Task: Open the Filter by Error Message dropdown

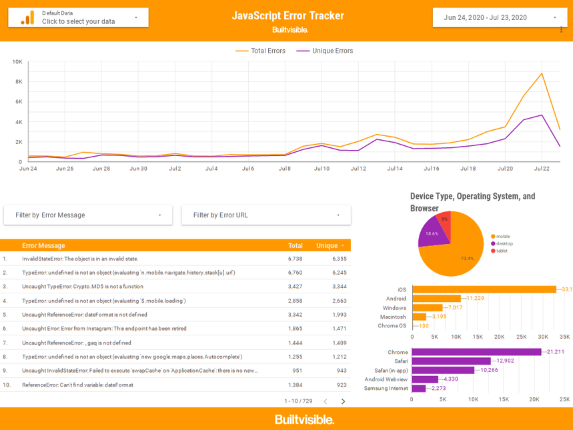Action: [x=87, y=215]
